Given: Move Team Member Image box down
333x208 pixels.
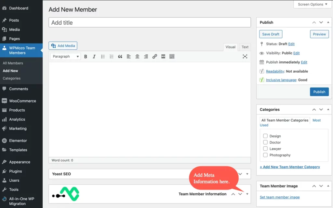Looking at the screenshot, I should tap(321, 186).
